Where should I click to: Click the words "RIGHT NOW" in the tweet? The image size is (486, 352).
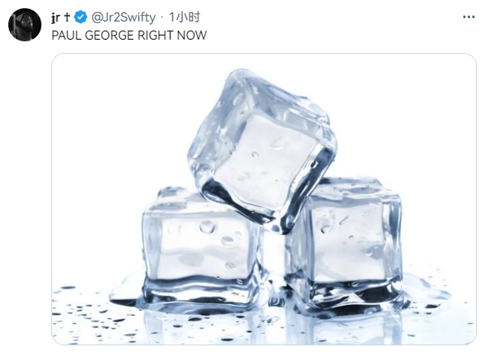[172, 36]
